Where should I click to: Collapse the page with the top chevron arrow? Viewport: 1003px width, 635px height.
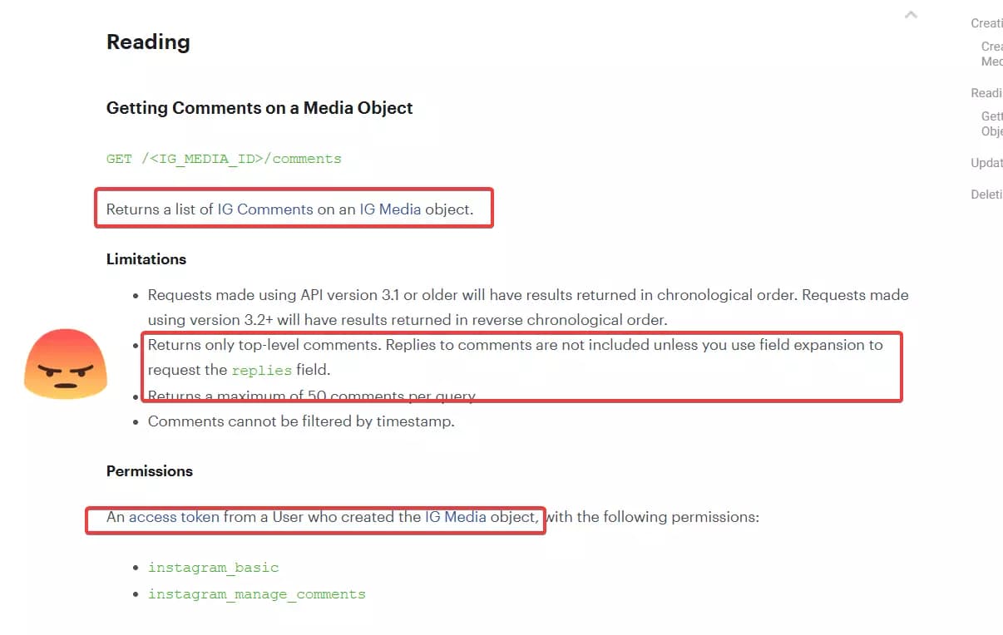tap(911, 14)
